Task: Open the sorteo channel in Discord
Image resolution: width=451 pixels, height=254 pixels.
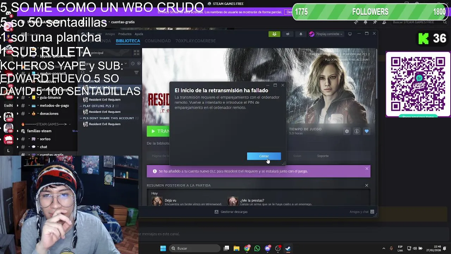Action: pyautogui.click(x=45, y=139)
